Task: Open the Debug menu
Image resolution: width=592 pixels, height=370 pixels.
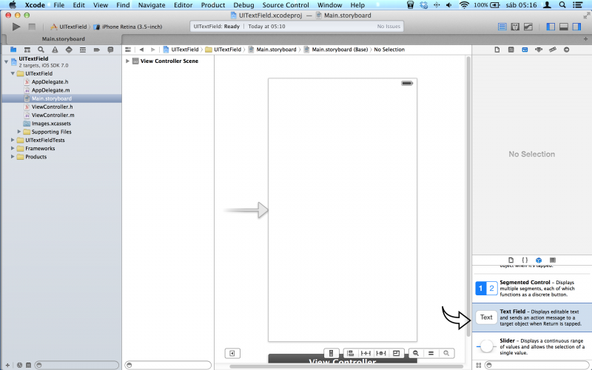Action: pyautogui.click(x=243, y=5)
